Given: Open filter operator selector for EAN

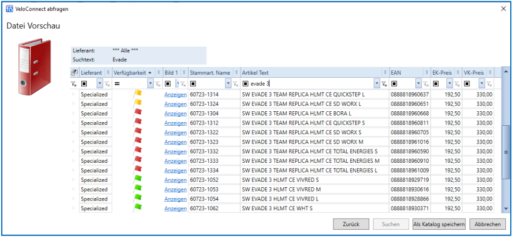Looking at the screenshot, I should click(x=394, y=84).
